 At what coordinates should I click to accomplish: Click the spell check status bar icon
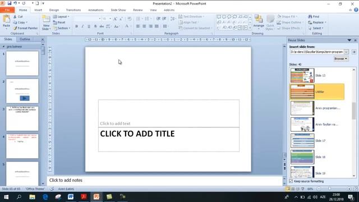[x=52, y=189]
